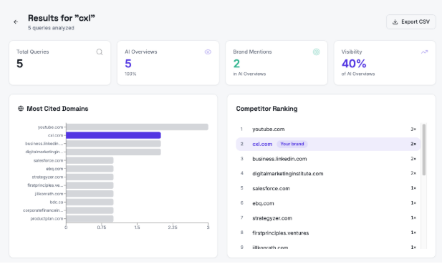Click the Export CSV button
Viewport: 442px width, 264px height.
[x=410, y=21]
